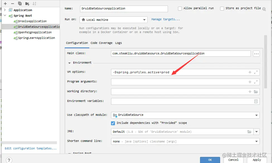Switch to the Logs tab

coord(119,43)
